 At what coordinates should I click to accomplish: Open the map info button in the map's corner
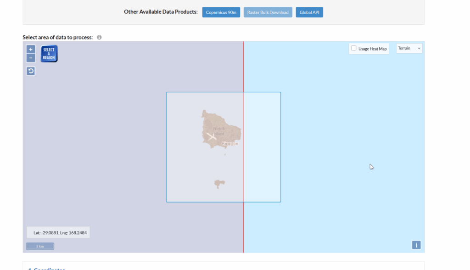click(x=416, y=245)
